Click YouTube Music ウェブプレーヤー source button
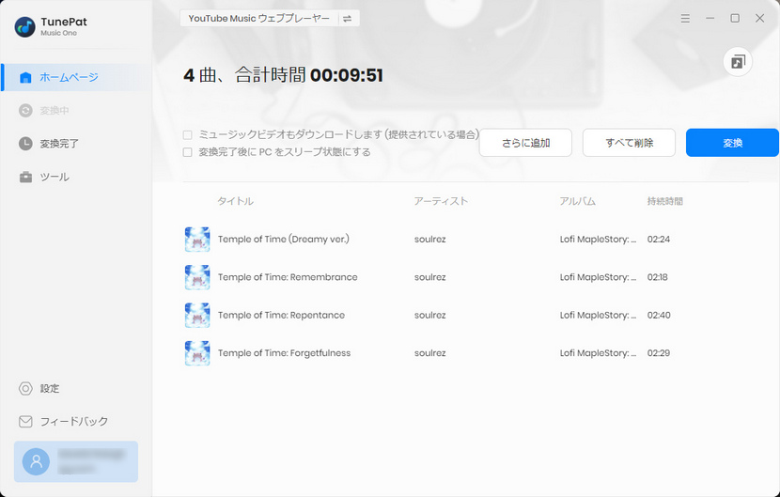The width and height of the screenshot is (780, 497). click(x=258, y=19)
